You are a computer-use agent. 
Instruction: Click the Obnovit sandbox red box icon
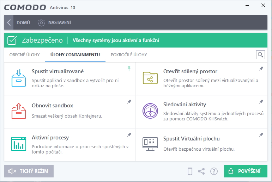point(19,111)
